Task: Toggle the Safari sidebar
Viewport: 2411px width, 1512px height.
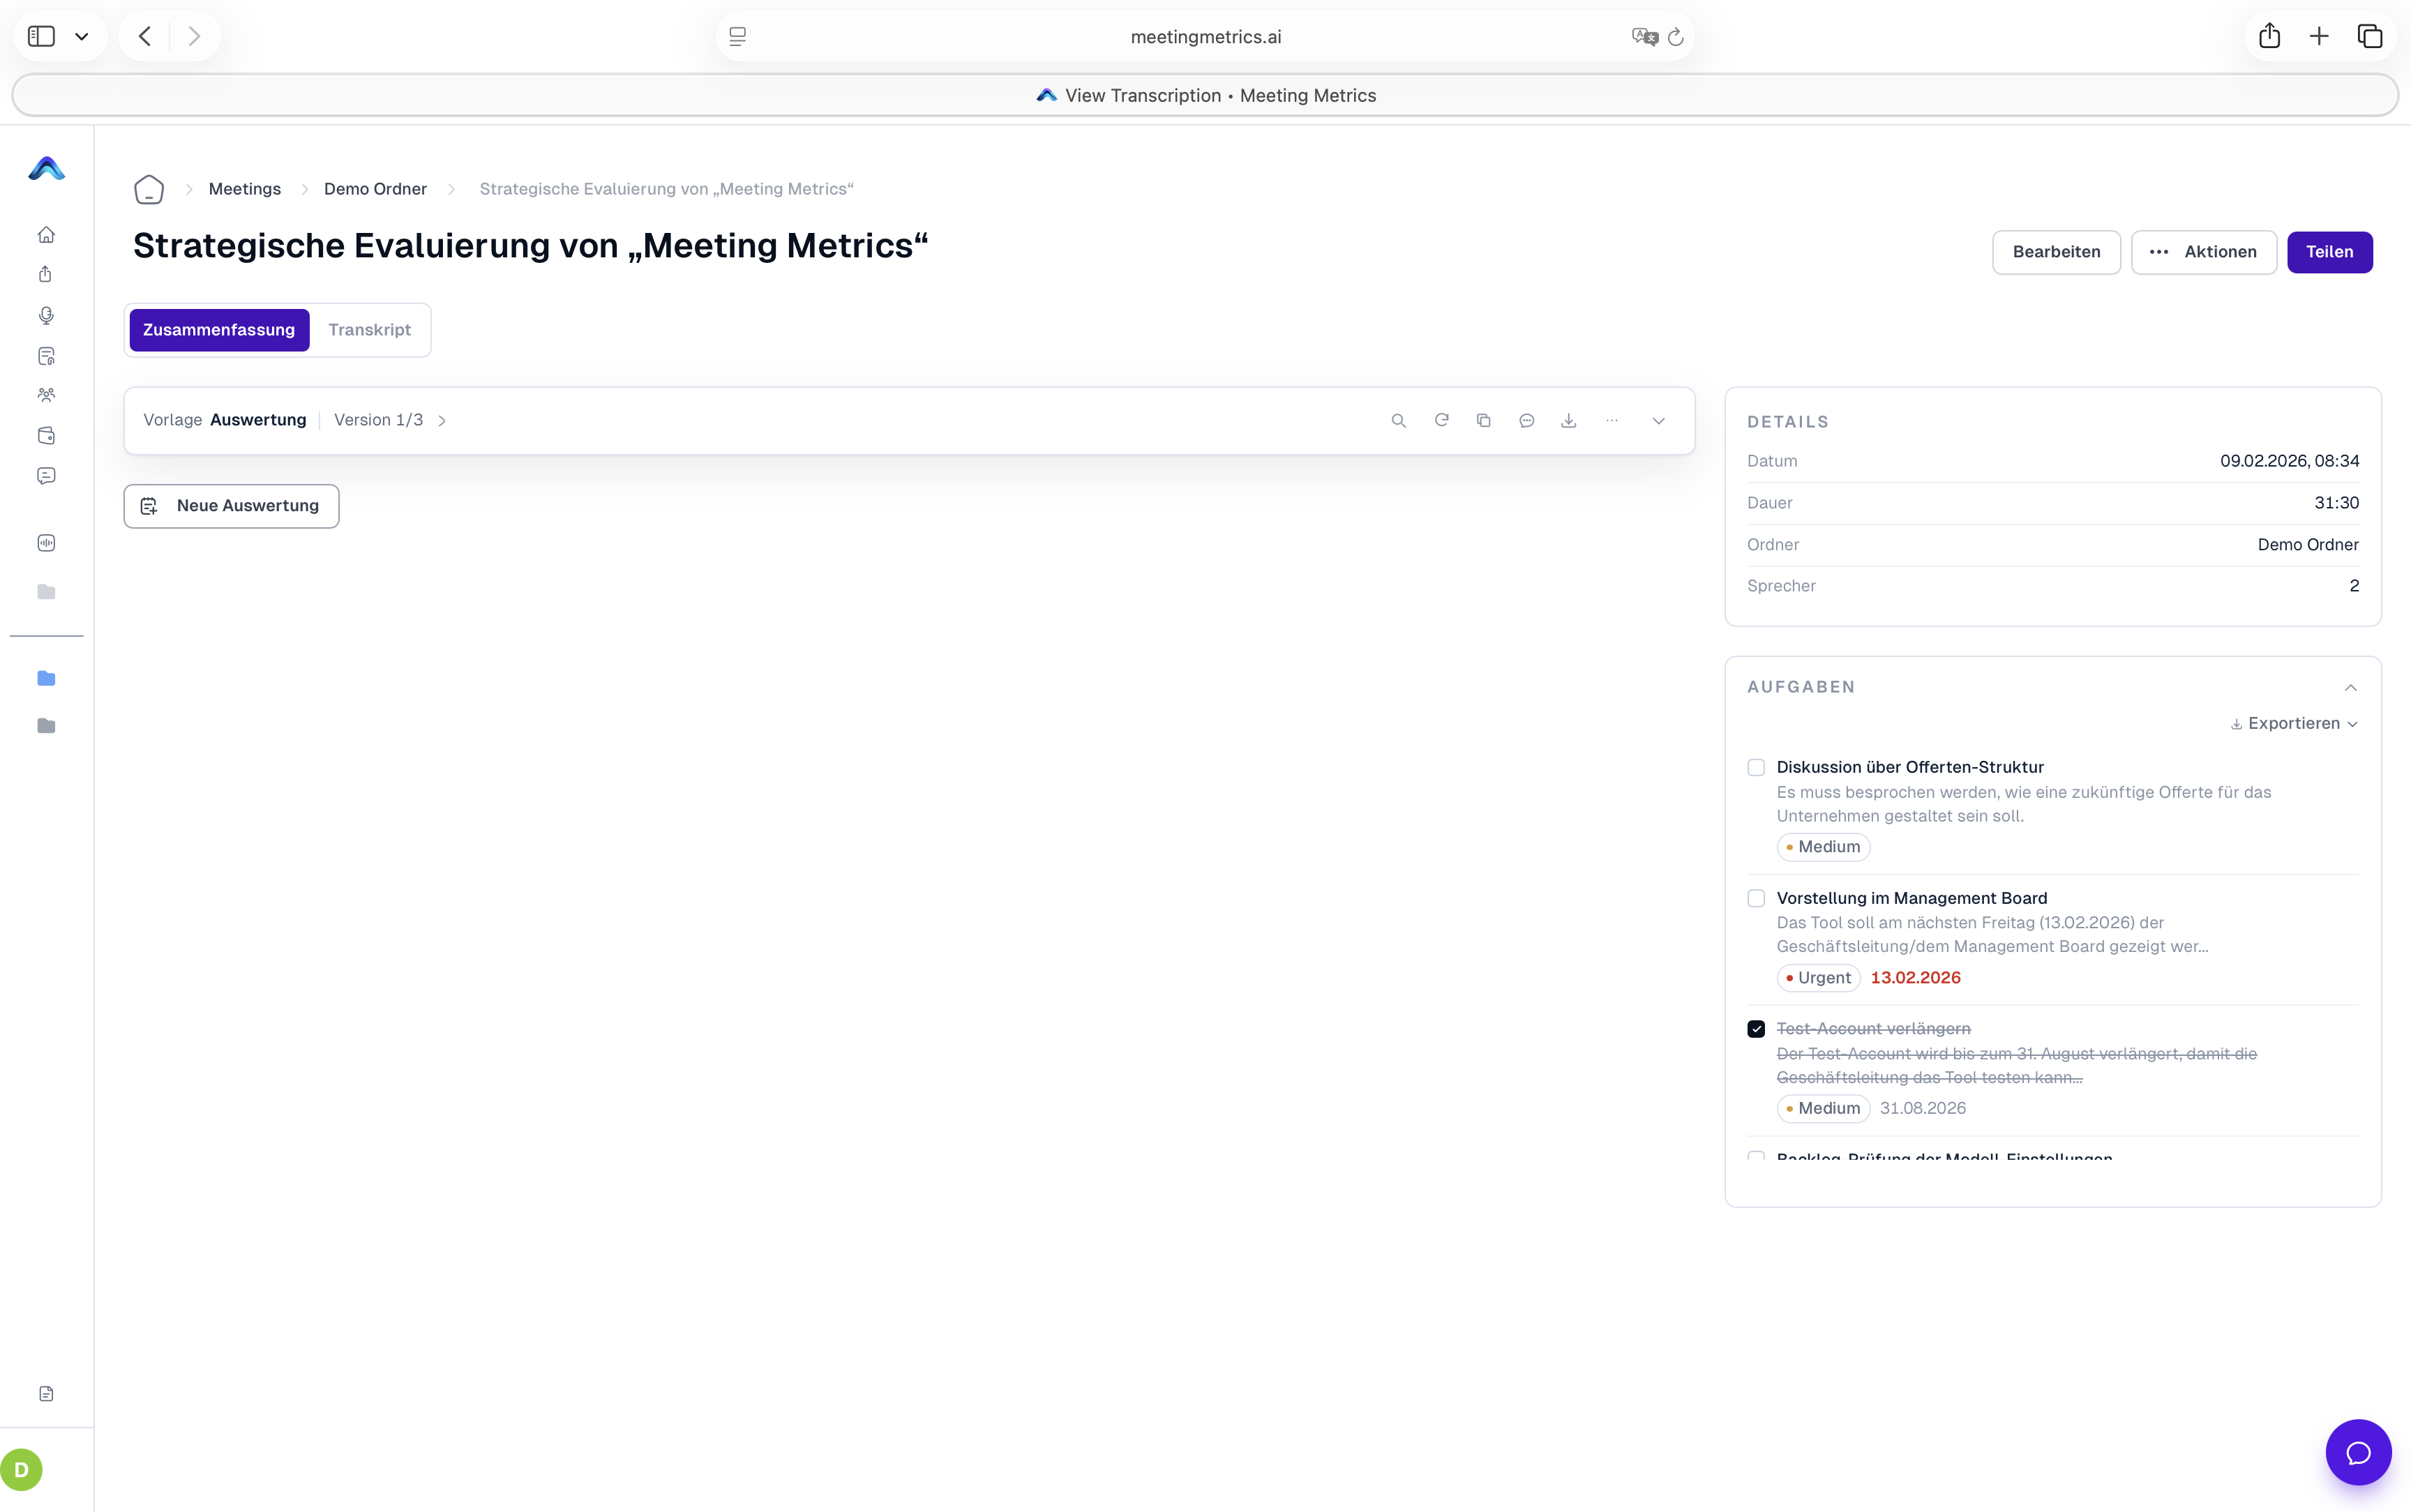Action: tap(41, 36)
